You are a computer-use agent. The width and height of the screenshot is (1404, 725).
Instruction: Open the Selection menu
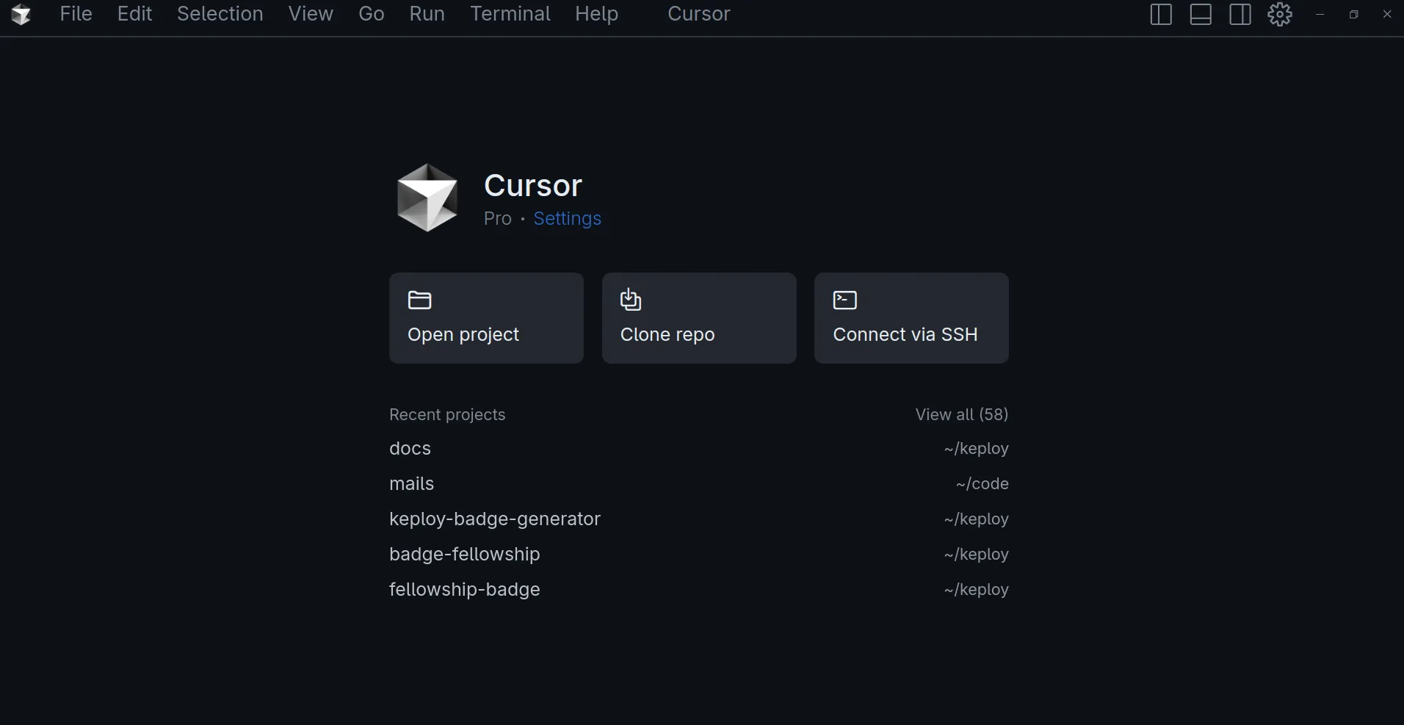coord(220,14)
